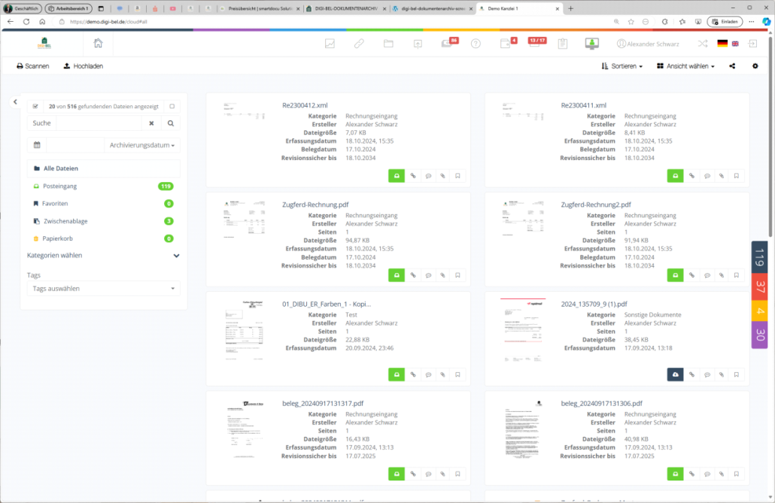The width and height of the screenshot is (775, 503).
Task: Open the Alexander Schwarz user profile
Action: click(648, 44)
